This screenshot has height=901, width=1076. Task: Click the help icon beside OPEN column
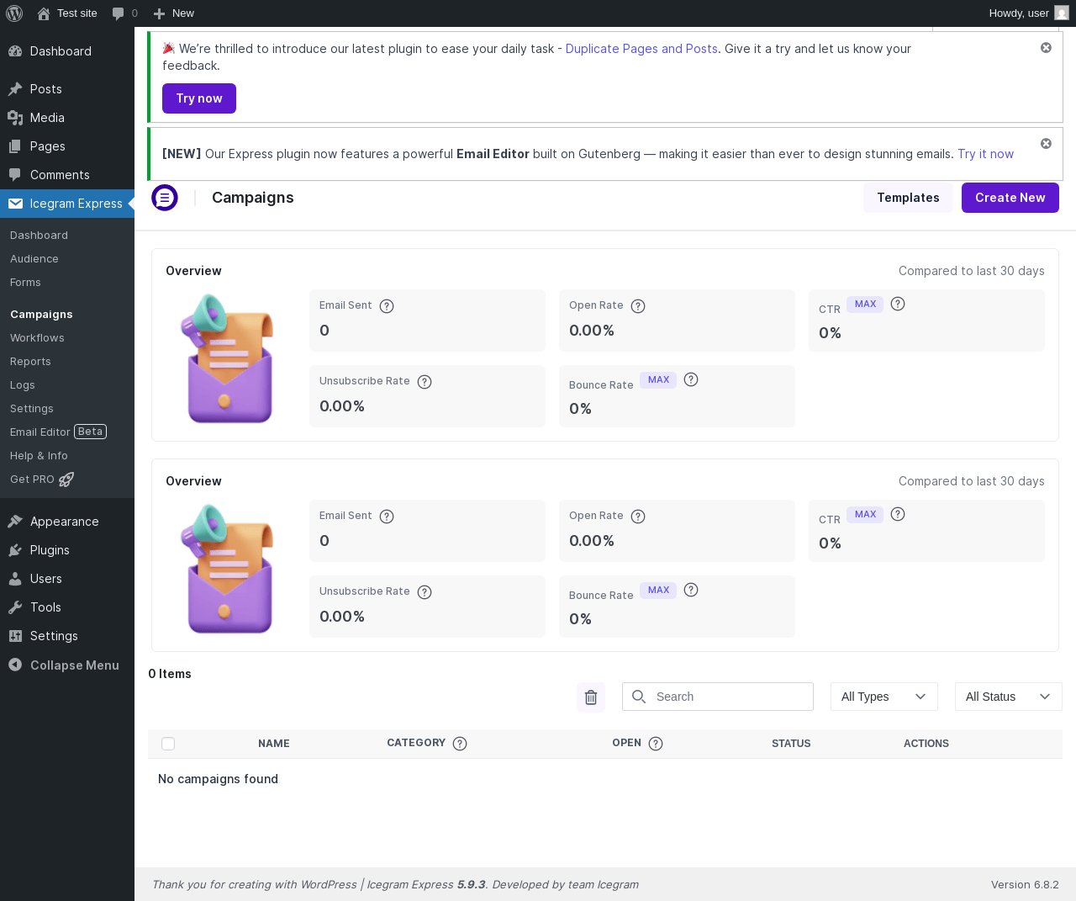[656, 744]
